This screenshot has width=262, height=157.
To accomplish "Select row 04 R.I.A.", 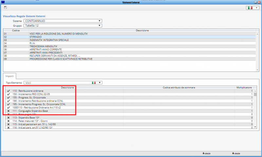I will click(x=129, y=43).
